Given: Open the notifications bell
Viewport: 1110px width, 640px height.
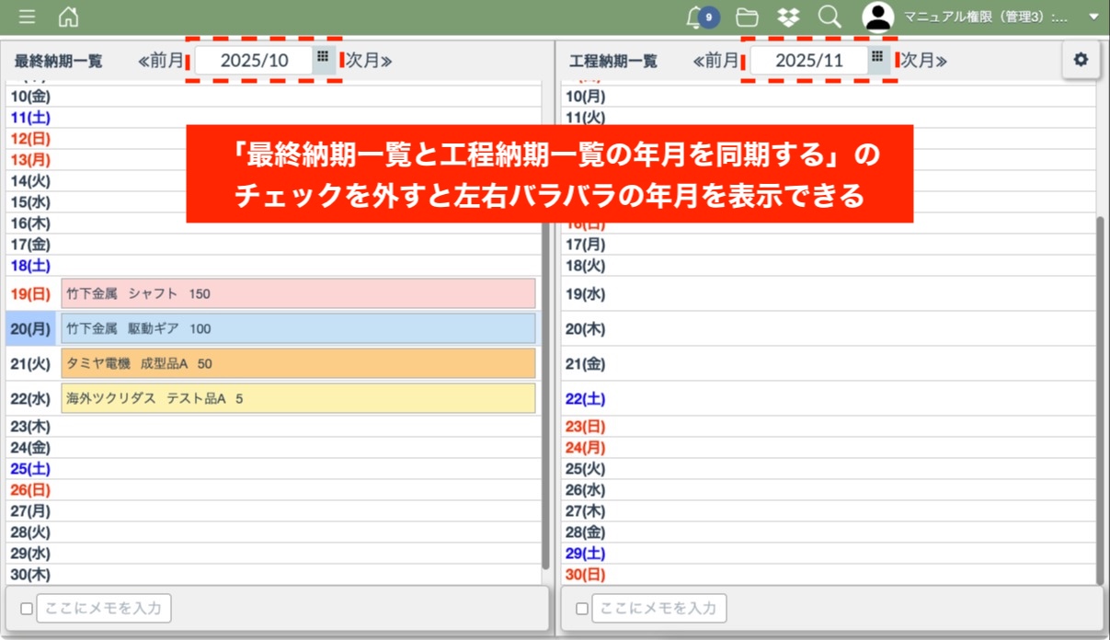Looking at the screenshot, I should (x=696, y=17).
